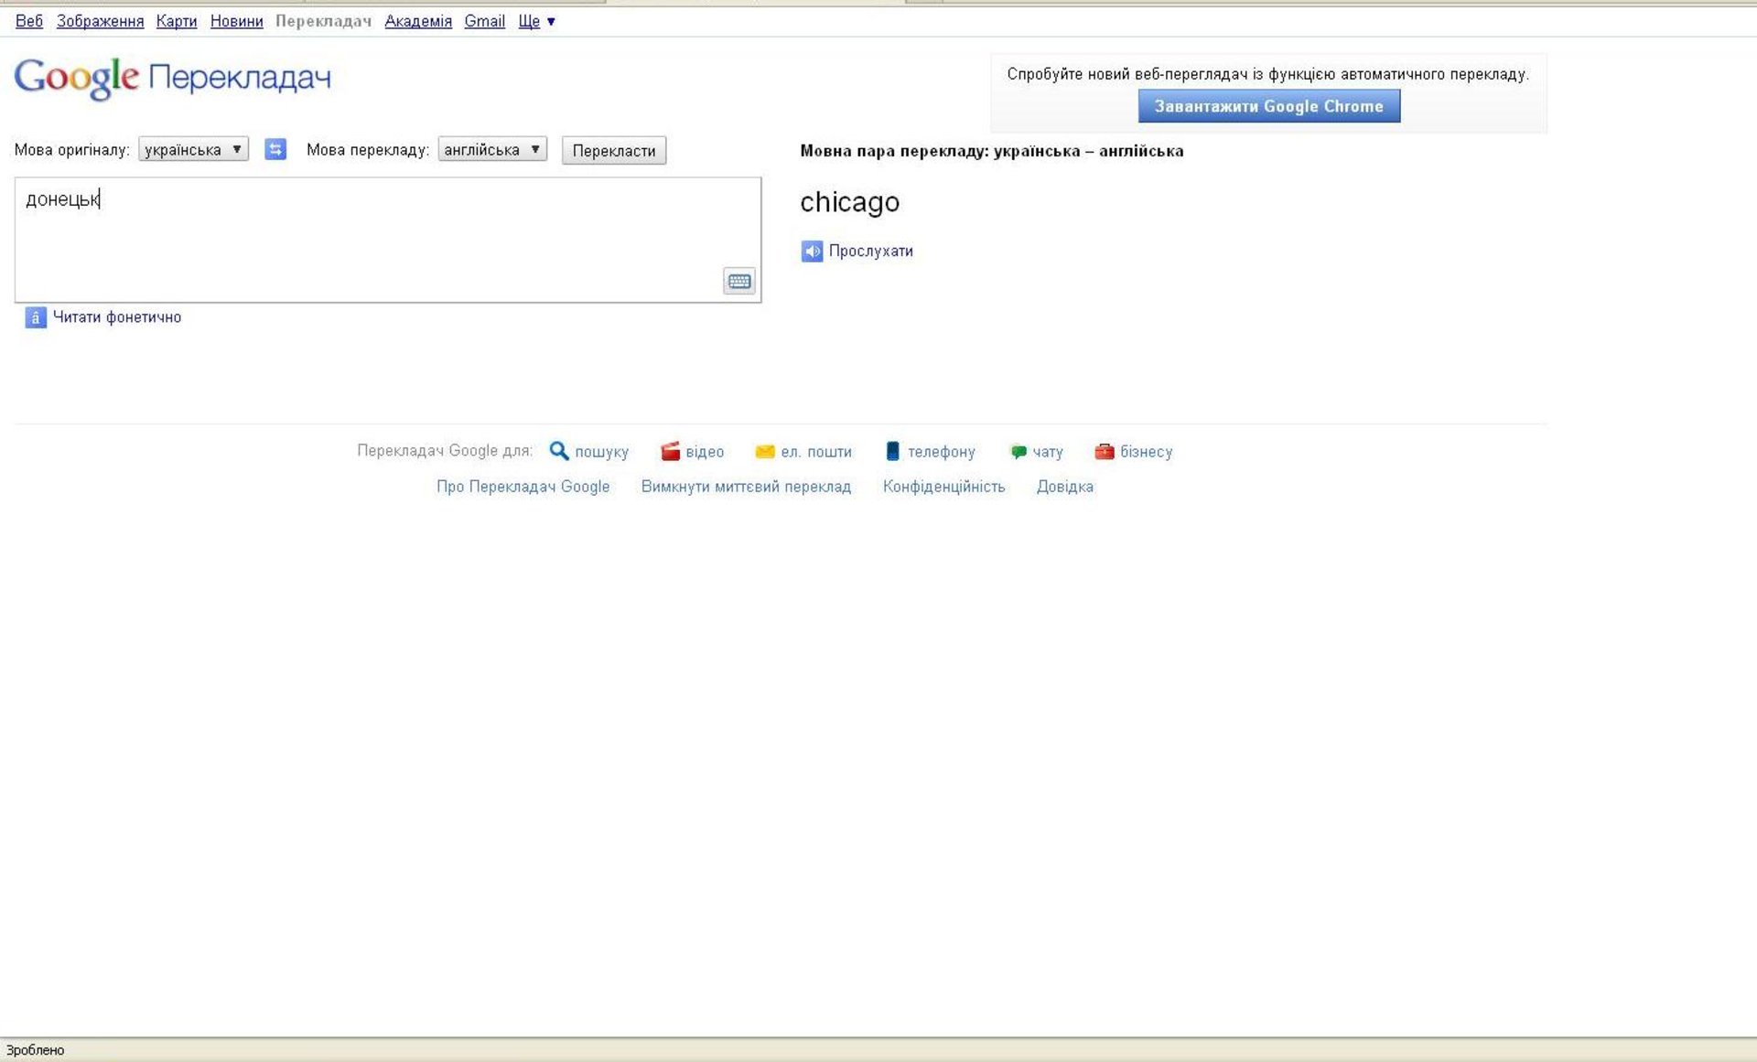
Task: Click the 'телефону' footer link
Action: tap(942, 452)
